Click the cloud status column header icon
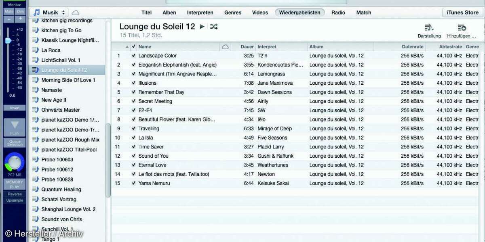The width and height of the screenshot is (485, 242). coord(225,47)
